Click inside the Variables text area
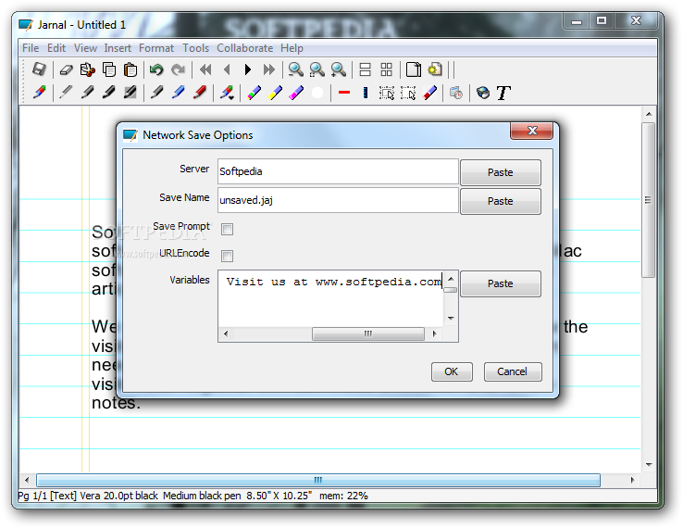The height and width of the screenshot is (528, 683). (x=330, y=298)
